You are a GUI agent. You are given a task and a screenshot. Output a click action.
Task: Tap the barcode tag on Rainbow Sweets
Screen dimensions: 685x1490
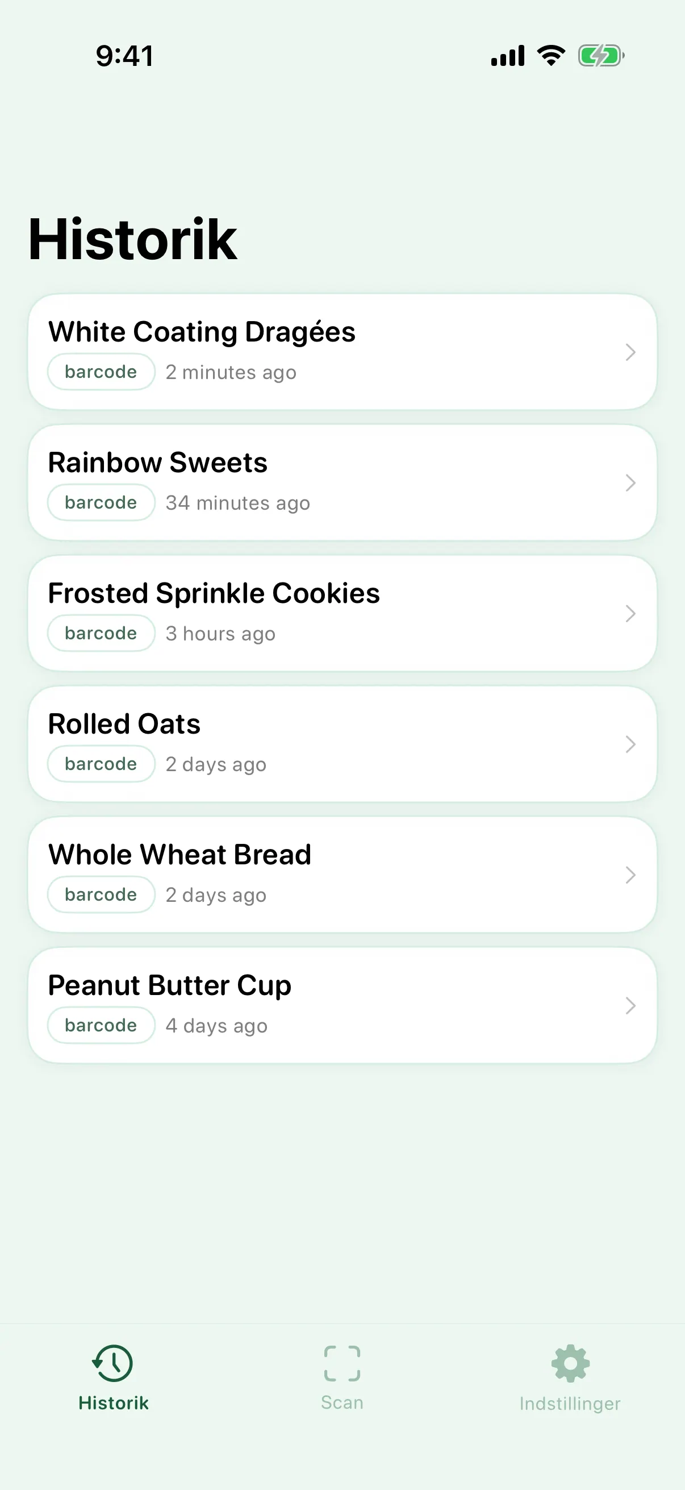[x=101, y=502]
